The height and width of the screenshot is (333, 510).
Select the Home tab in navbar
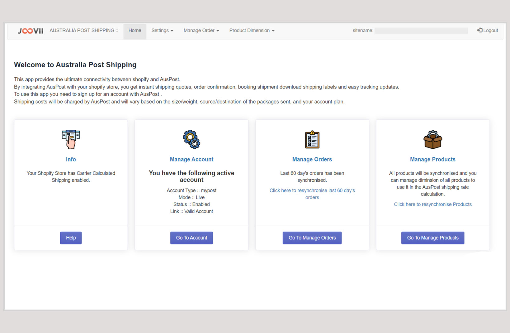point(135,31)
